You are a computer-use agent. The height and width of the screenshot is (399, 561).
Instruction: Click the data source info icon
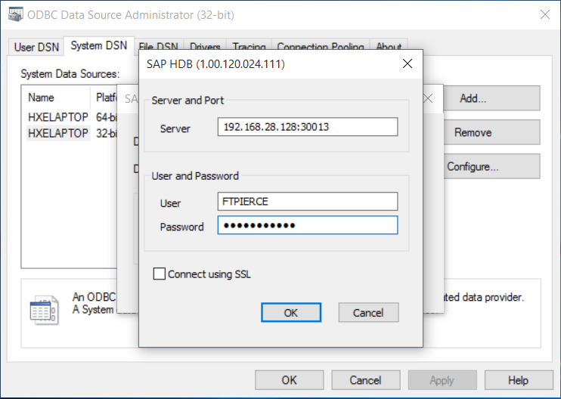click(x=45, y=310)
